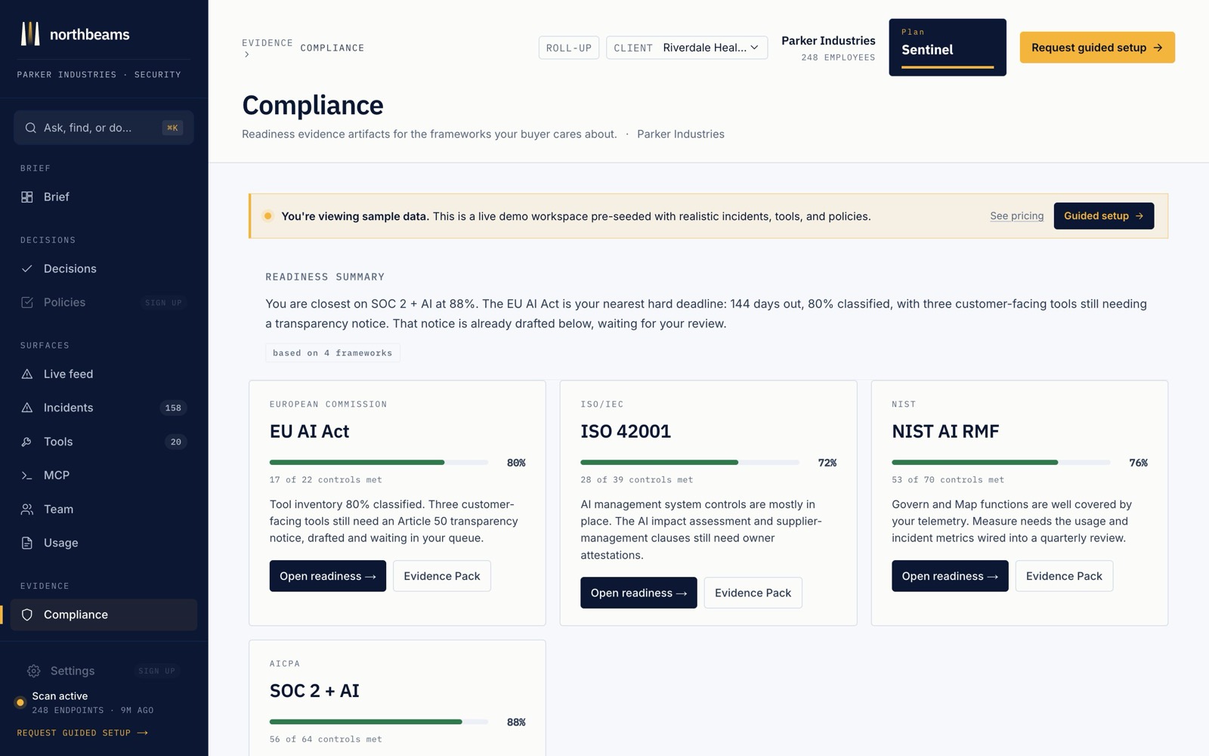Select the Compliance sidebar item
Image resolution: width=1209 pixels, height=756 pixels.
(104, 615)
